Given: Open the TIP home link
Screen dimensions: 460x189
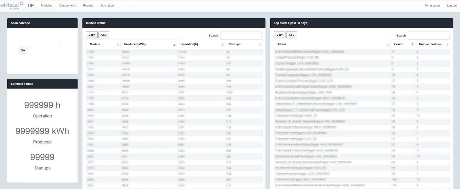Looking at the screenshot, I should coord(30,5).
